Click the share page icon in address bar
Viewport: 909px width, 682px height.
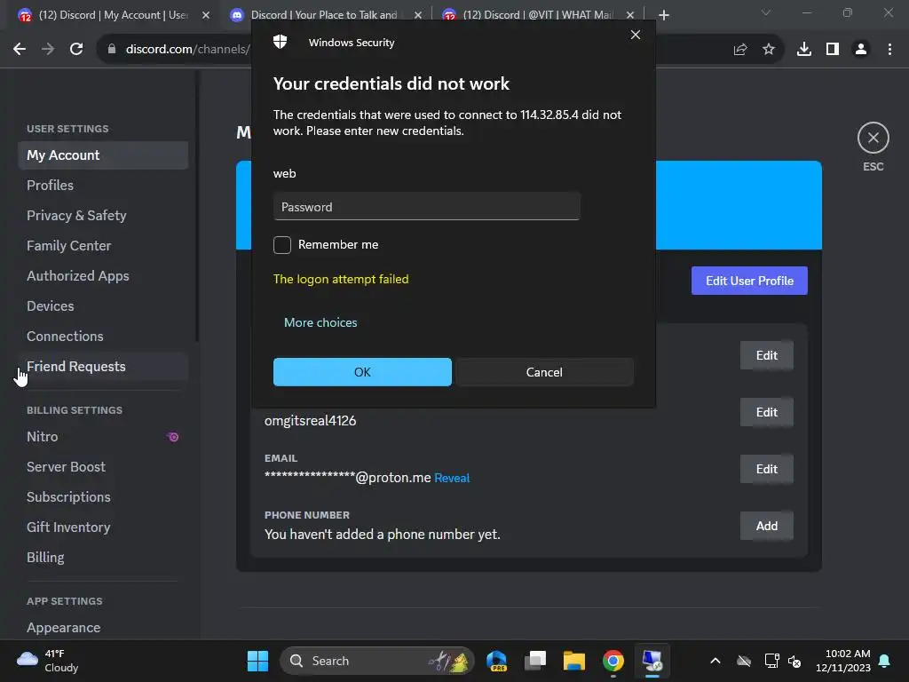click(x=740, y=50)
